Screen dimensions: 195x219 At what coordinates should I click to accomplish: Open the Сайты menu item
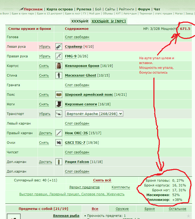(110, 9)
